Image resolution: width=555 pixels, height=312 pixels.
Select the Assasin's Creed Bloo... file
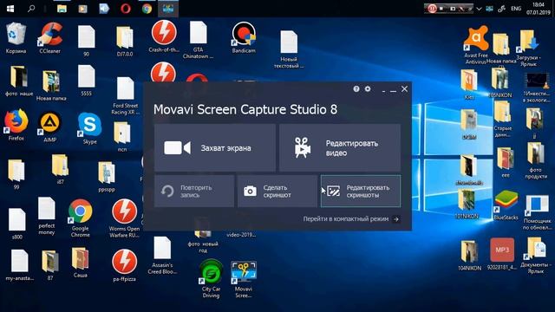(x=162, y=256)
